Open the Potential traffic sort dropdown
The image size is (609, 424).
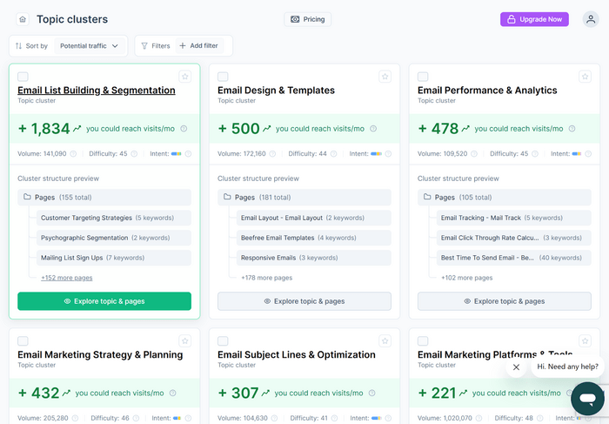click(90, 46)
